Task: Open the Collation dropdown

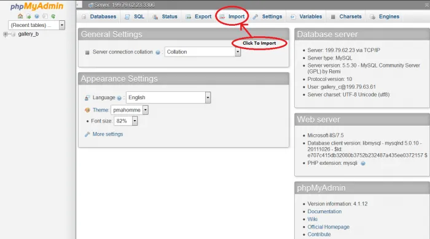Action: point(202,52)
